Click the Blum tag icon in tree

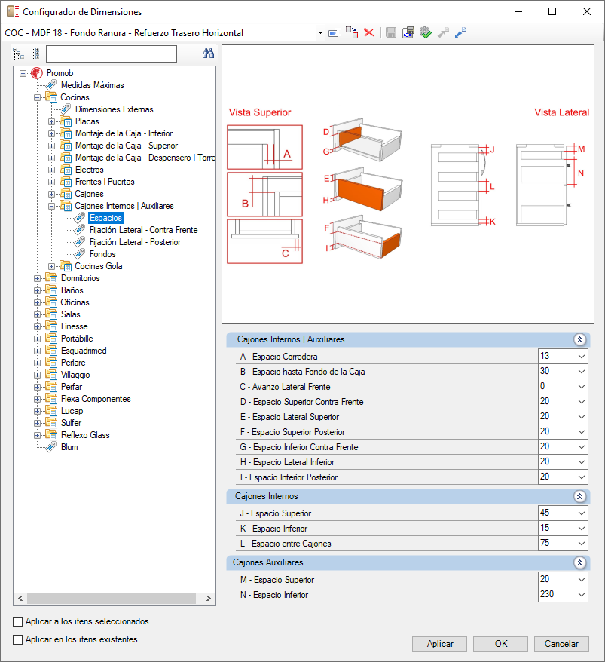point(51,447)
